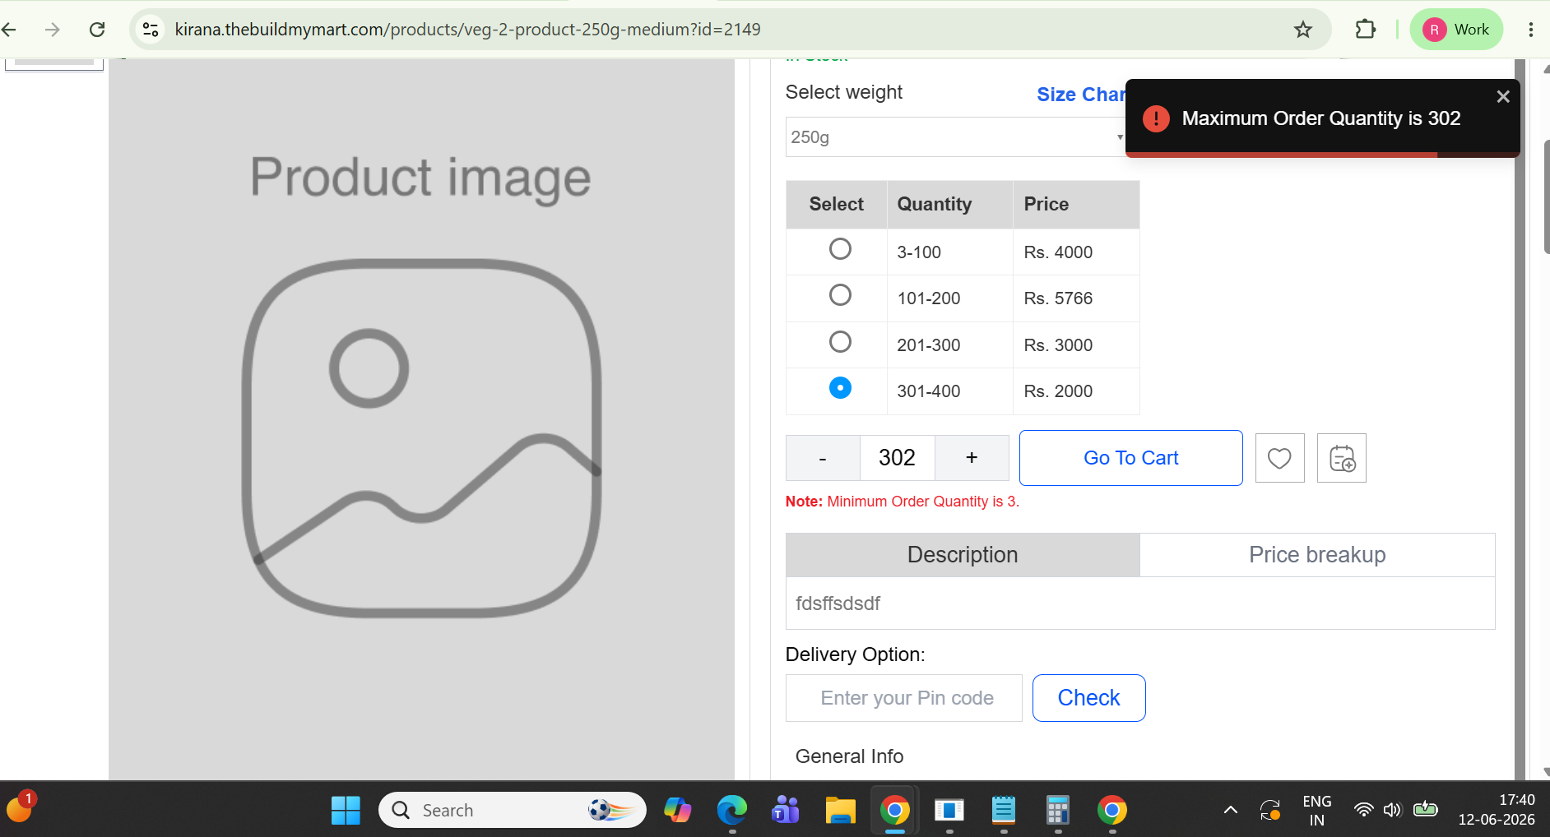The height and width of the screenshot is (837, 1550).
Task: Switch to the Price breakup tab
Action: point(1317,555)
